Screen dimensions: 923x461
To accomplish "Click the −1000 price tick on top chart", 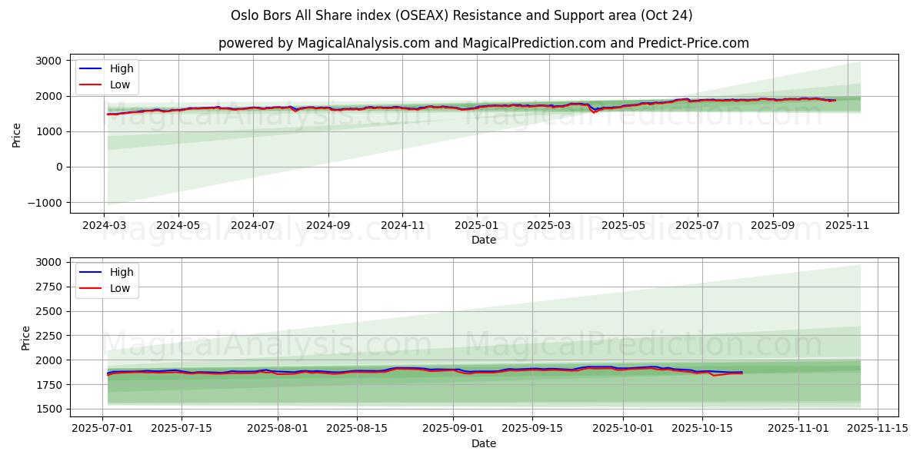I will 44,203.
